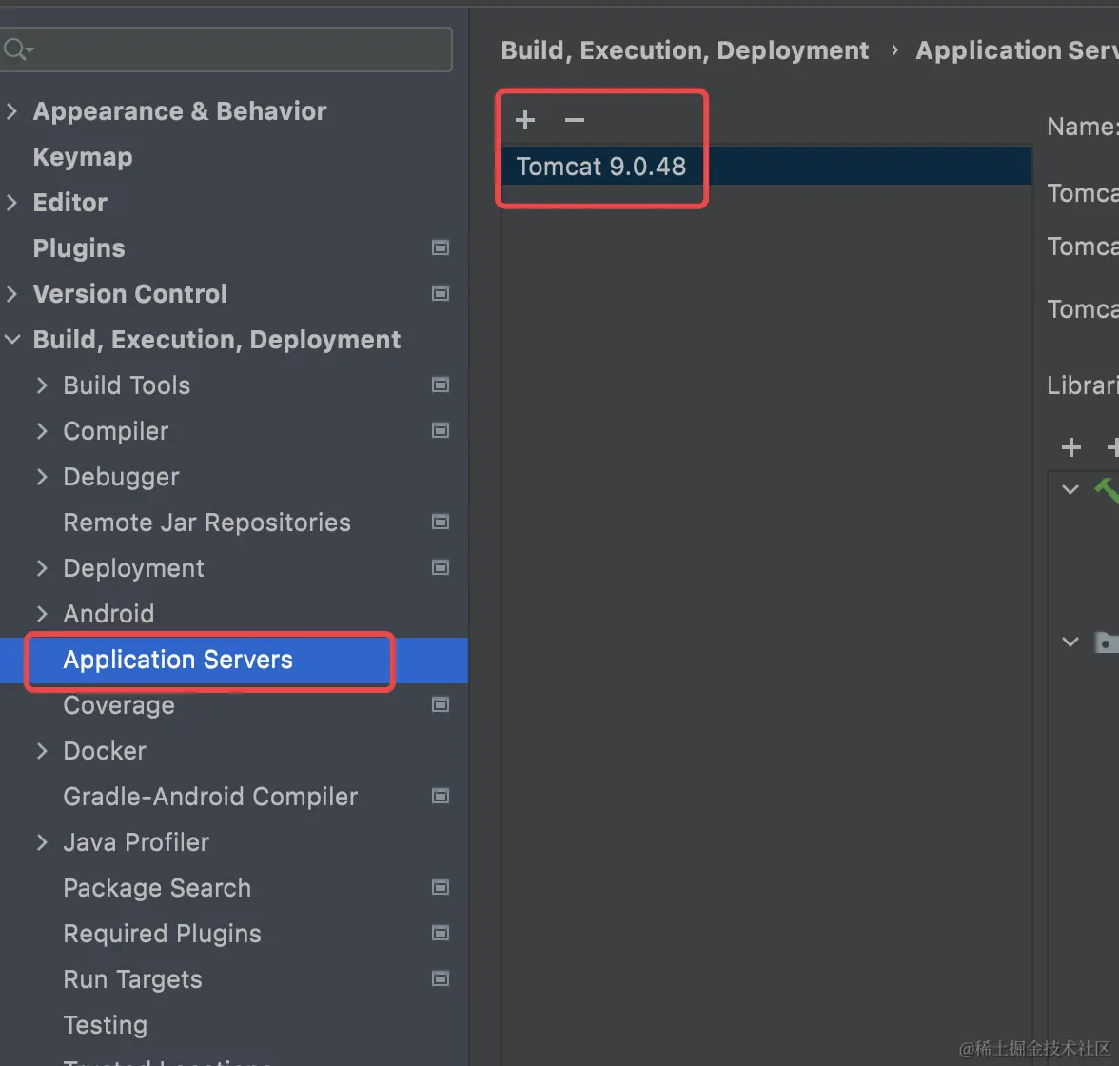Expand the Java Profiler node
The height and width of the screenshot is (1066, 1119).
coord(42,842)
